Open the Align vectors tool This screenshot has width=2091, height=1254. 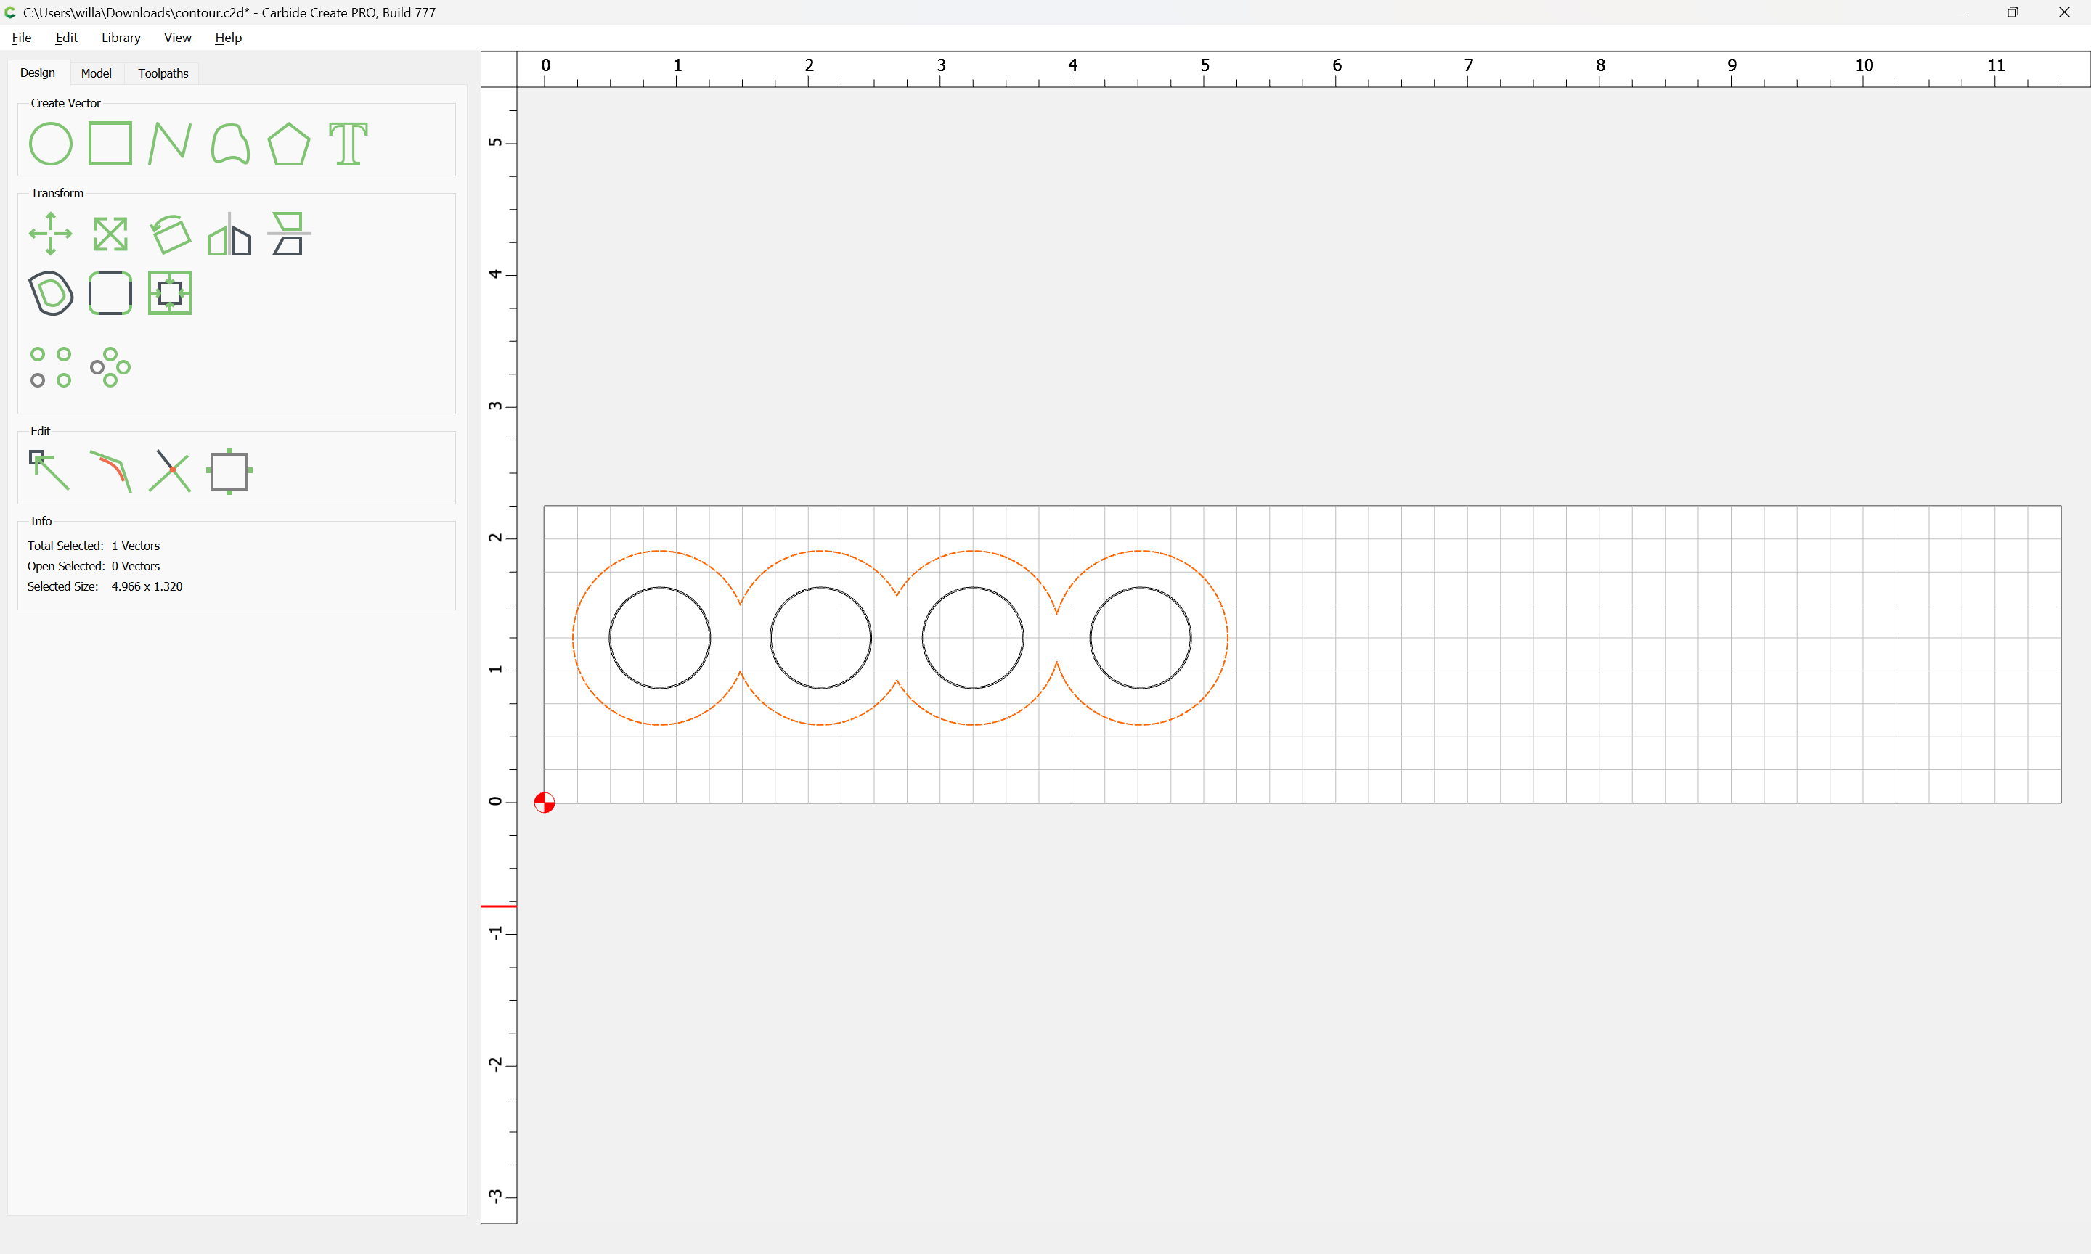(289, 234)
